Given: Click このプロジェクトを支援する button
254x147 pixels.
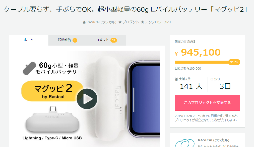Looking at the screenshot, I should click(207, 103).
